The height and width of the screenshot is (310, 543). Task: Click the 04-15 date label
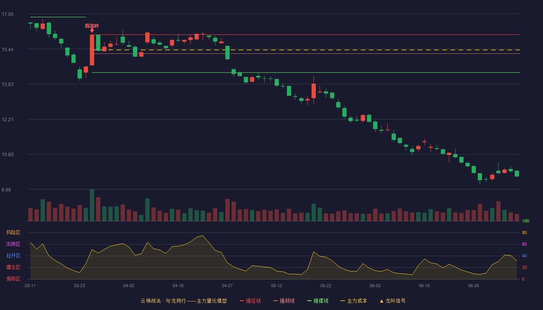pos(178,286)
